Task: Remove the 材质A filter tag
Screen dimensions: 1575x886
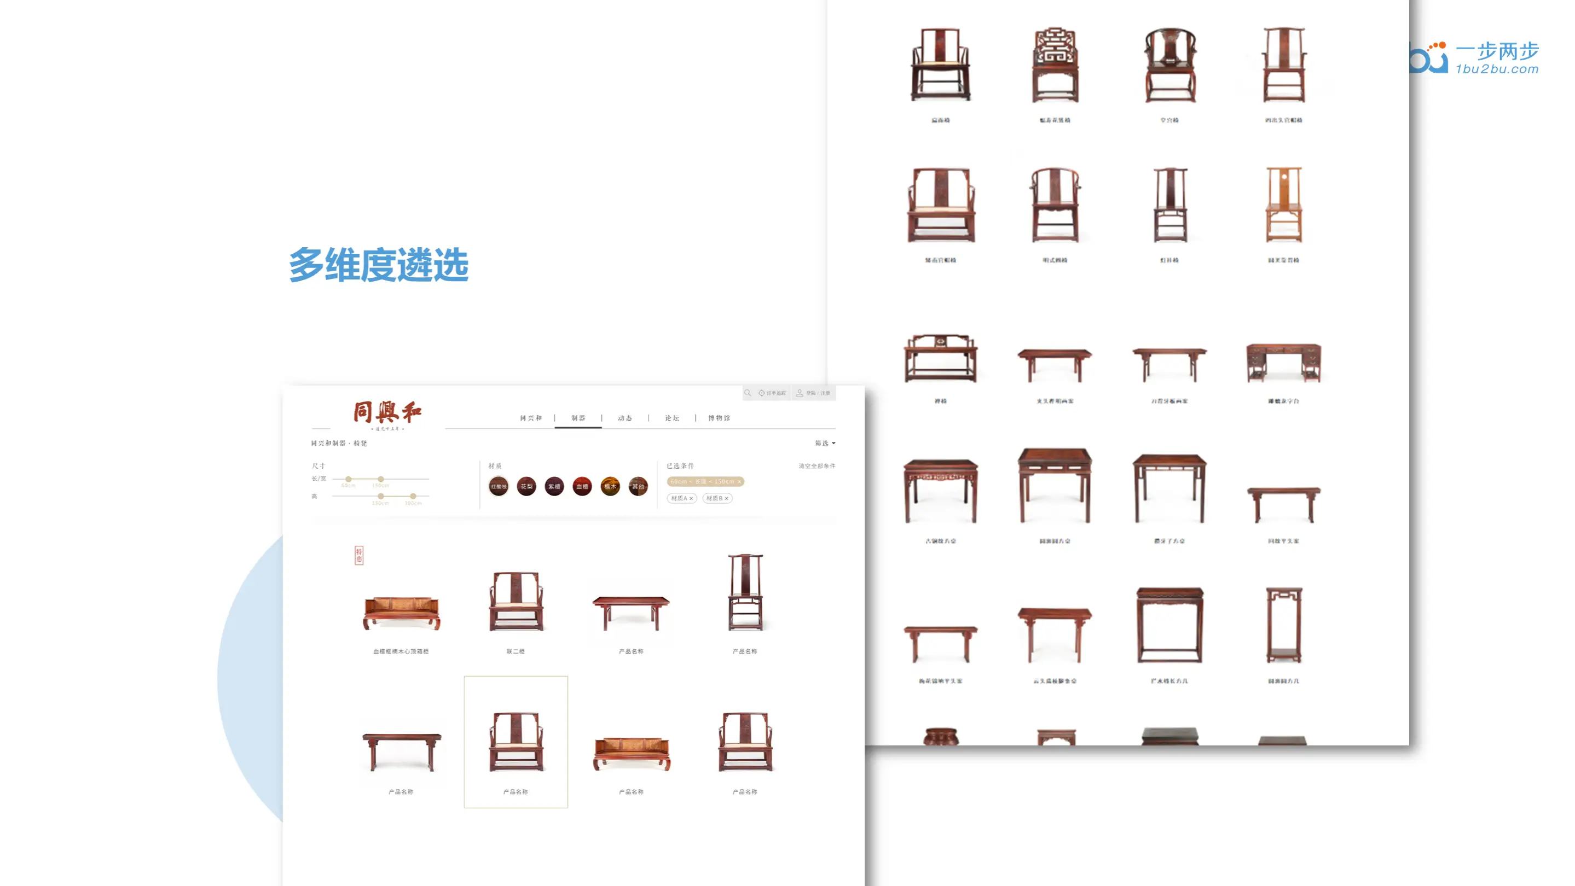Action: click(692, 499)
